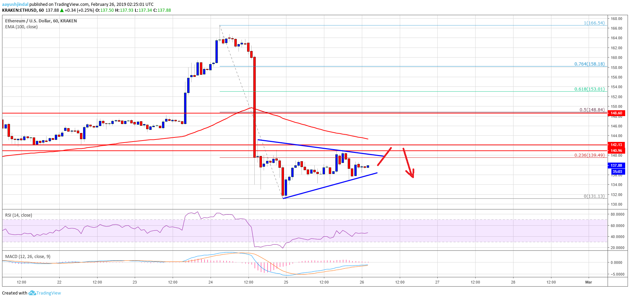Click the RSI (14, close) indicator label

click(x=19, y=215)
